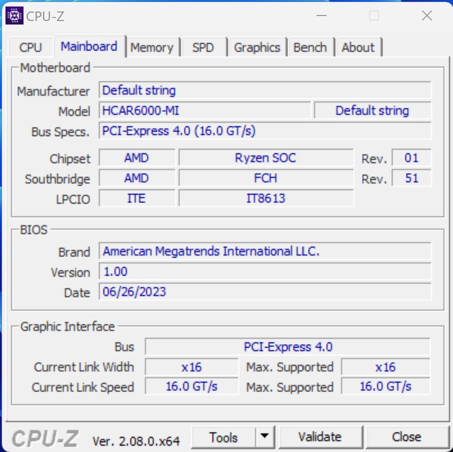This screenshot has width=453, height=452.
Task: Click the Current Link Speed label
Action: point(83,387)
